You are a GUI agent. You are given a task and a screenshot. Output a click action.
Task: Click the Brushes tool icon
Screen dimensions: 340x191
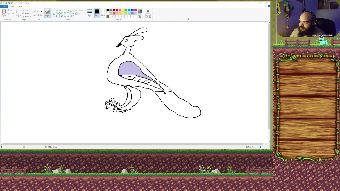pos(47,11)
